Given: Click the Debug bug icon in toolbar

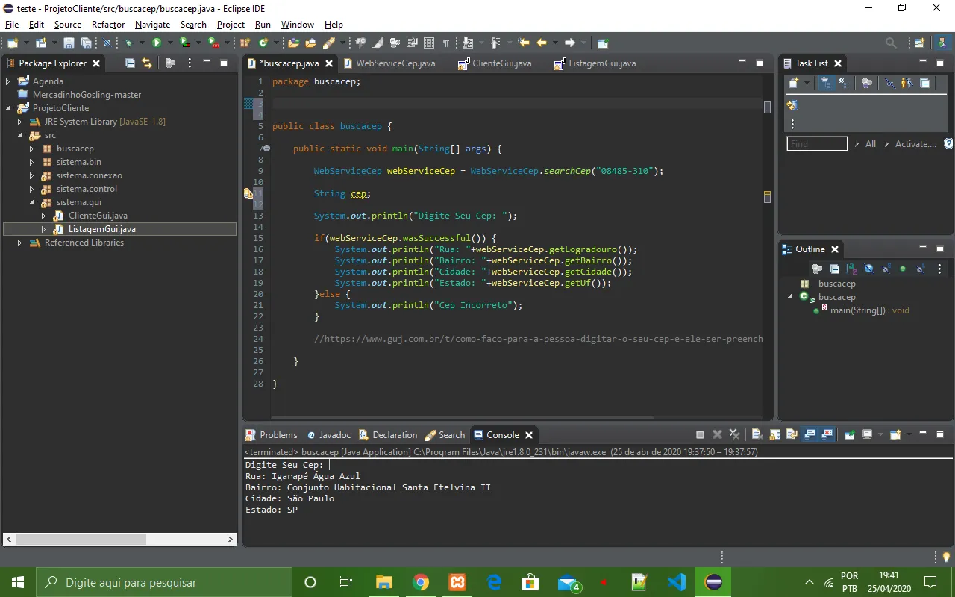Looking at the screenshot, I should coord(129,43).
